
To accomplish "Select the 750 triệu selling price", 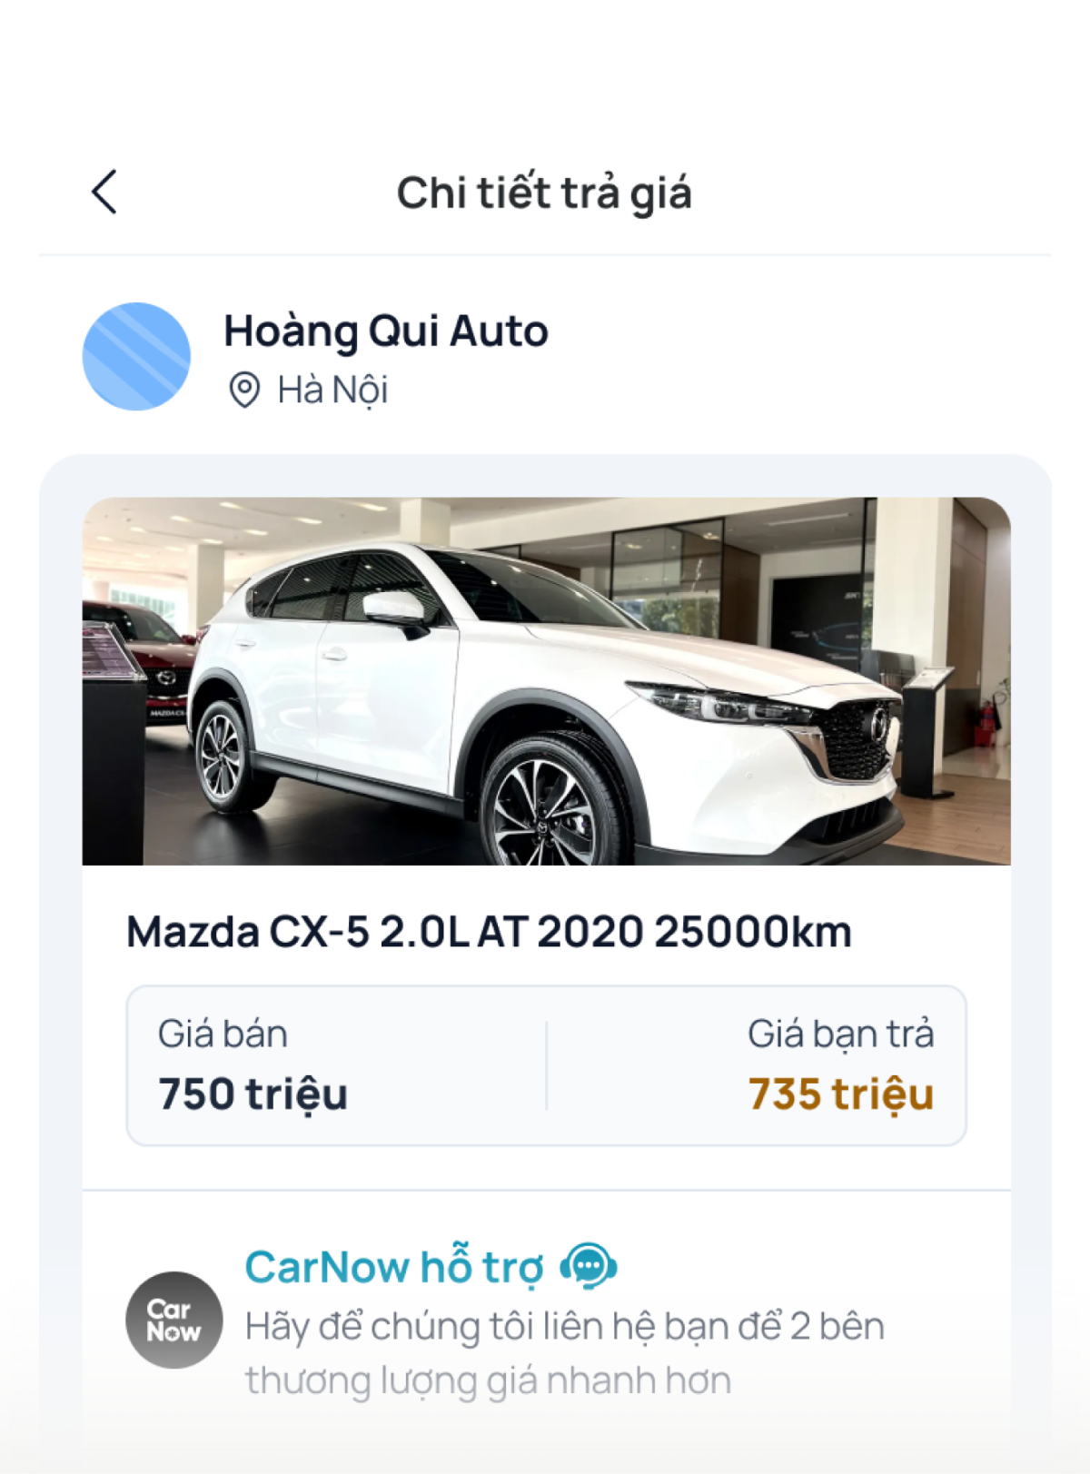I will coord(253,1094).
